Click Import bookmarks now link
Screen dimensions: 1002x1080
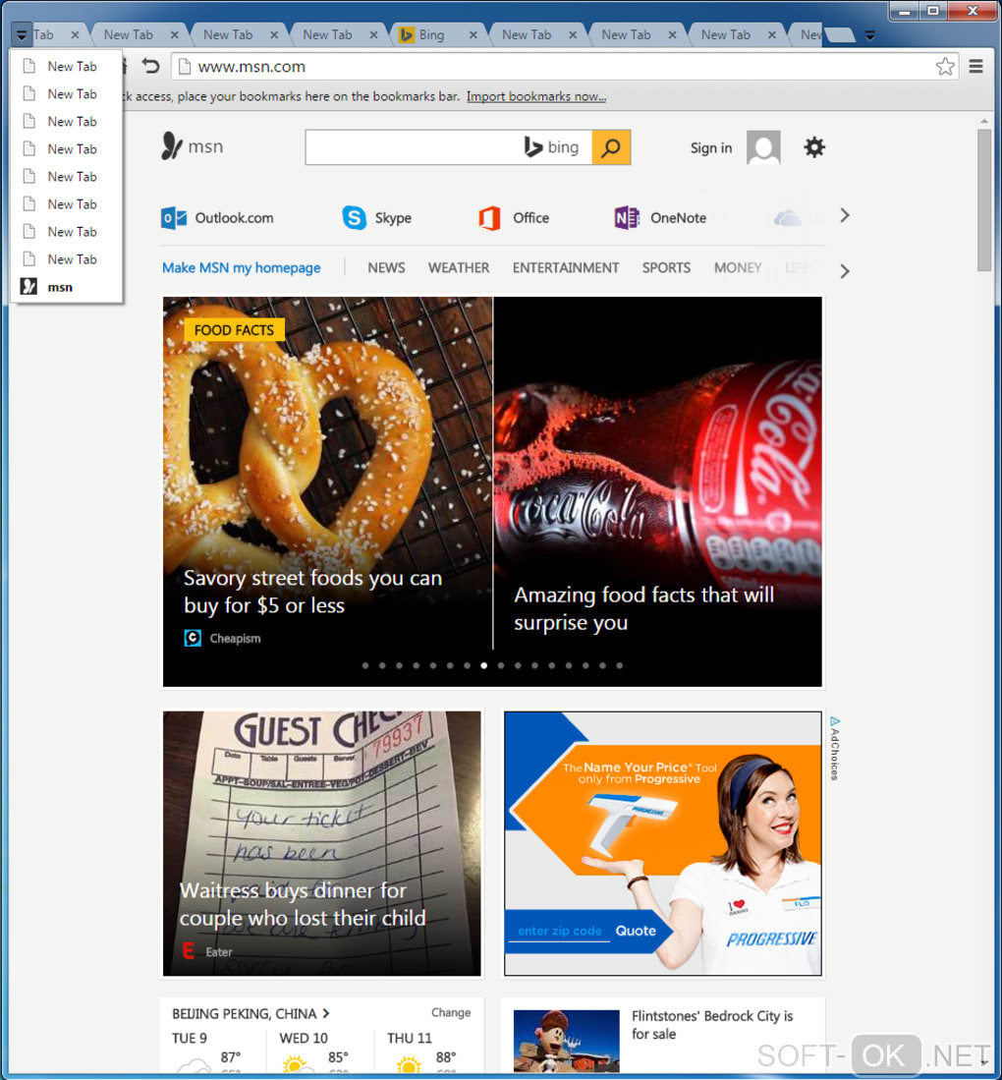(x=535, y=96)
